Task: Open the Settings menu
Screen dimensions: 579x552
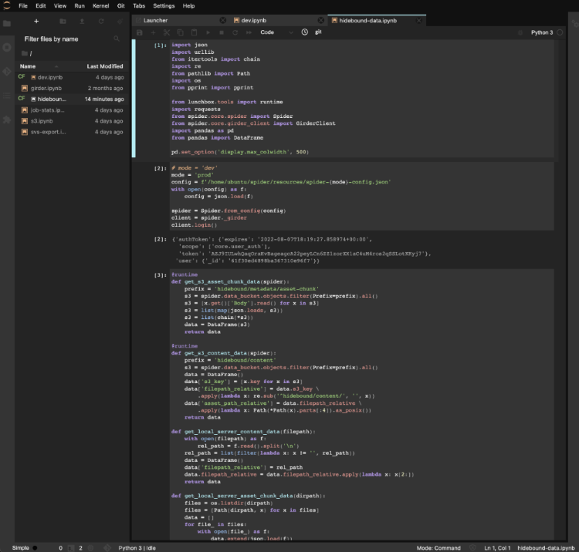Action: point(164,6)
